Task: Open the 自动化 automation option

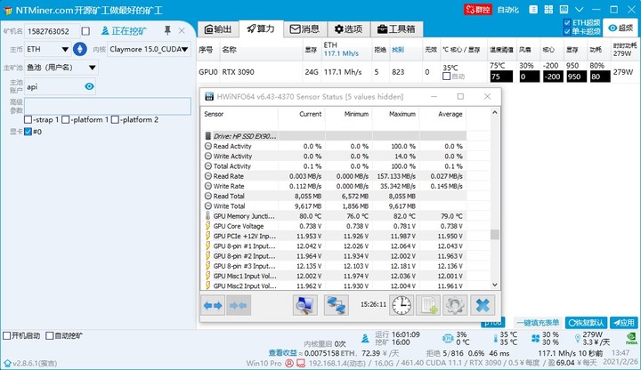Action: pos(507,10)
